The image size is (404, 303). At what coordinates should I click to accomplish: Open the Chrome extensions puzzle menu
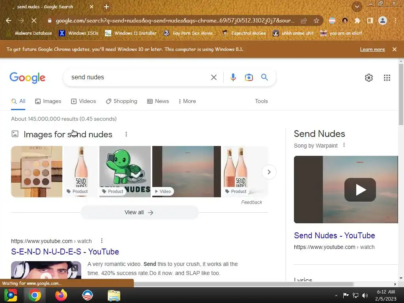tap(357, 21)
